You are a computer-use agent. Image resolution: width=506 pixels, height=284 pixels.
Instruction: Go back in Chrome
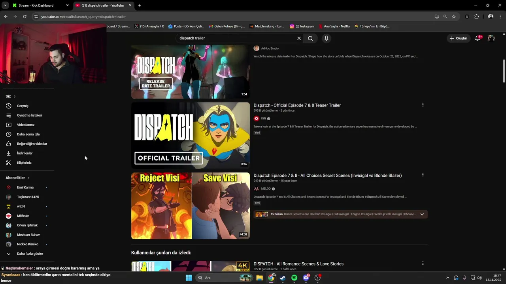(x=6, y=17)
